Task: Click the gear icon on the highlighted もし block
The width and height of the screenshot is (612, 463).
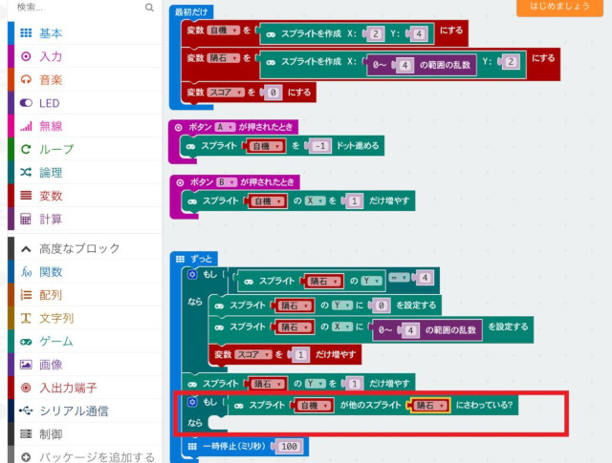Action: 191,404
